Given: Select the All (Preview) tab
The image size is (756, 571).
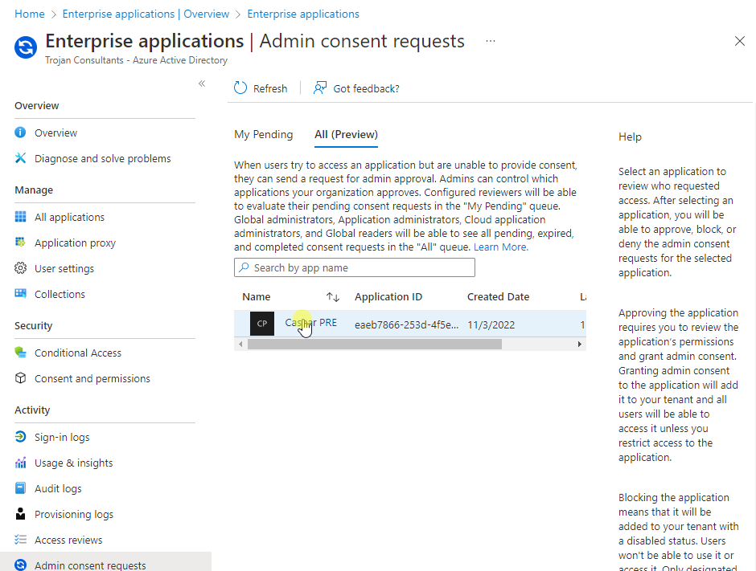Looking at the screenshot, I should point(346,134).
